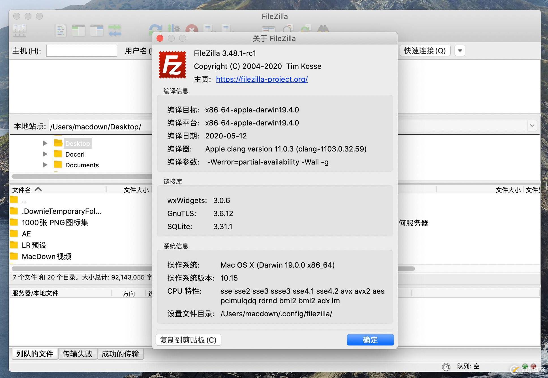The image size is (548, 378).
Task: Click the binoculars file search icon
Action: pyautogui.click(x=323, y=29)
